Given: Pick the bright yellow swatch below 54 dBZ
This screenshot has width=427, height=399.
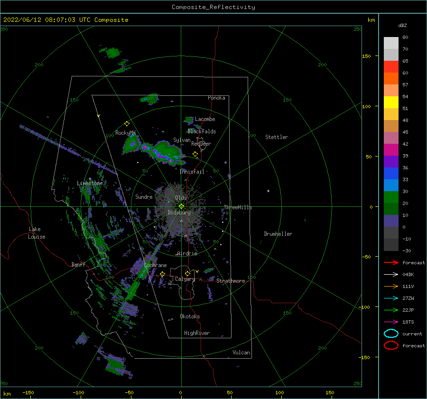Looking at the screenshot, I should (391, 102).
